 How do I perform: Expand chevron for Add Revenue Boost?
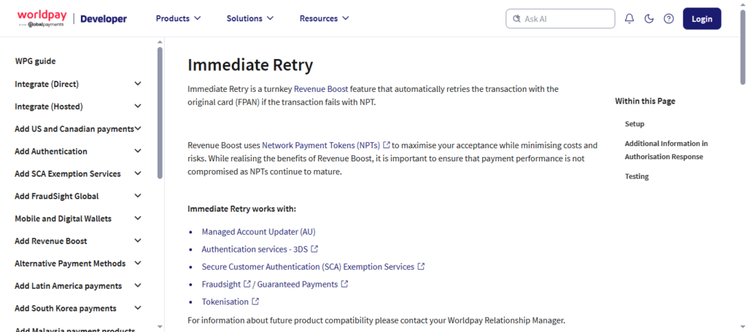click(138, 241)
